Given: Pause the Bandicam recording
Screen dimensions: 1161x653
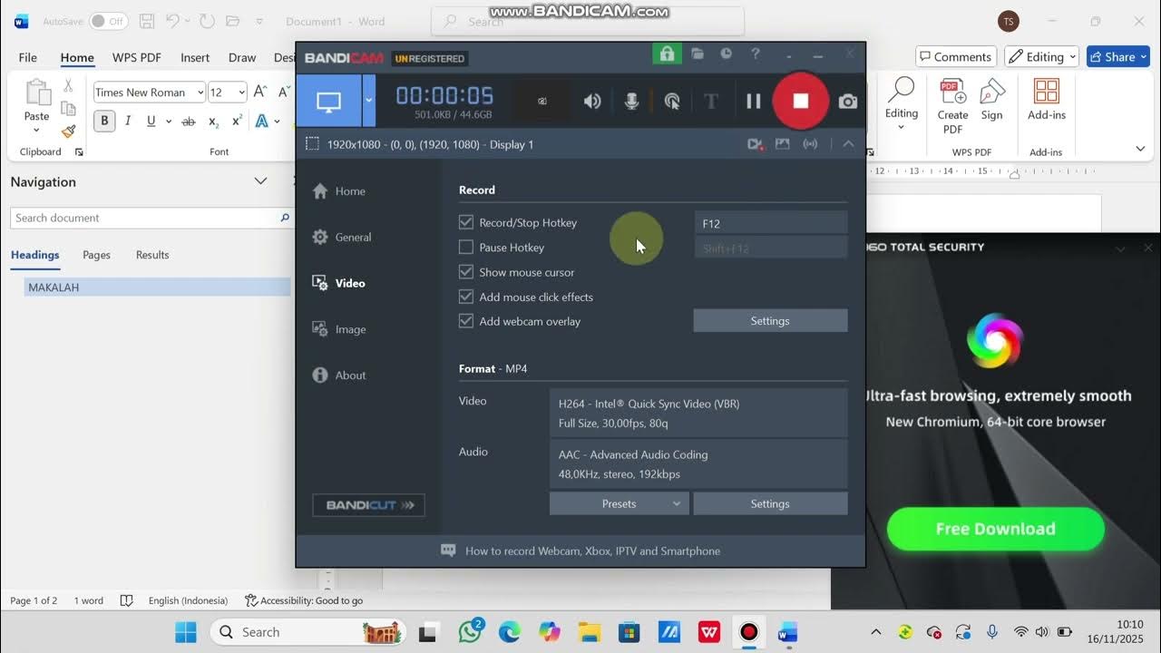Looking at the screenshot, I should click(x=753, y=102).
